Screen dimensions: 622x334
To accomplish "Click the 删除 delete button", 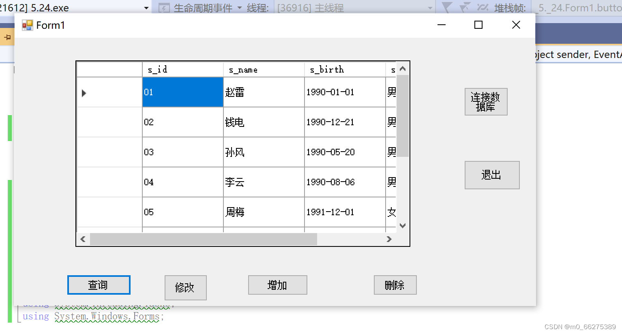I will point(395,285).
